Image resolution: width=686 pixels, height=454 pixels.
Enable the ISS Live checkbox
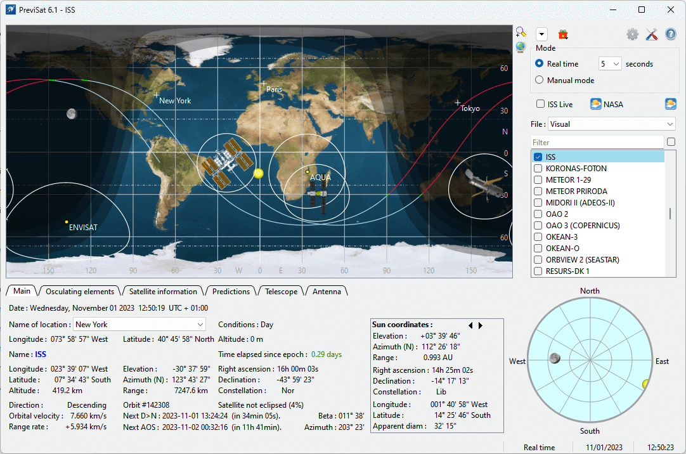pyautogui.click(x=541, y=104)
